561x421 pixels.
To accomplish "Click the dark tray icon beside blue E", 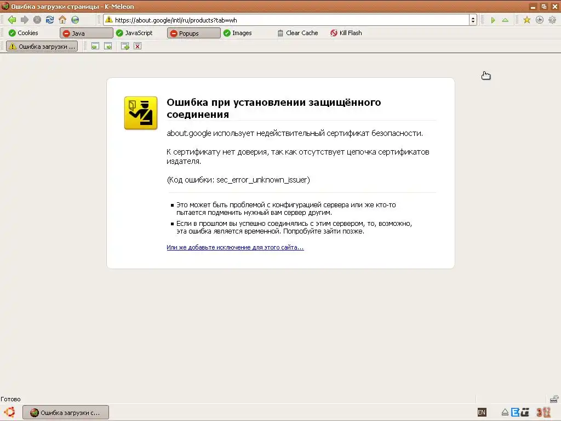I will (525, 412).
